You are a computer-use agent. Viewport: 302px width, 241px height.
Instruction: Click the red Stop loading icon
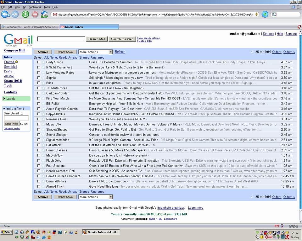pos(35,14)
